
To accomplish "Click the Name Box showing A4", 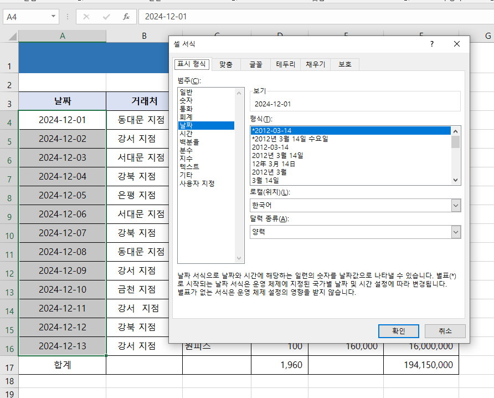I will pyautogui.click(x=26, y=17).
